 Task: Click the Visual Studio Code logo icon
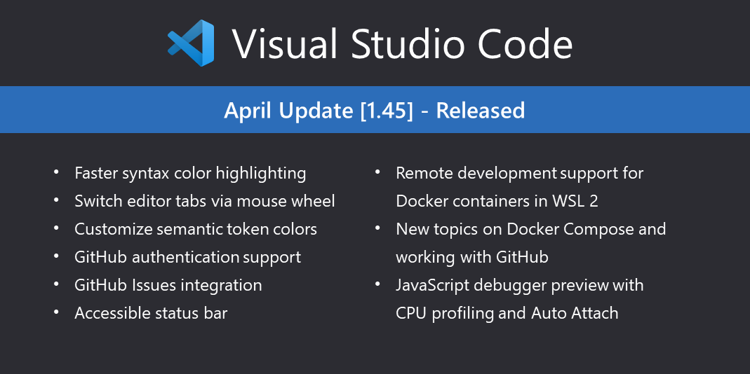[x=191, y=43]
